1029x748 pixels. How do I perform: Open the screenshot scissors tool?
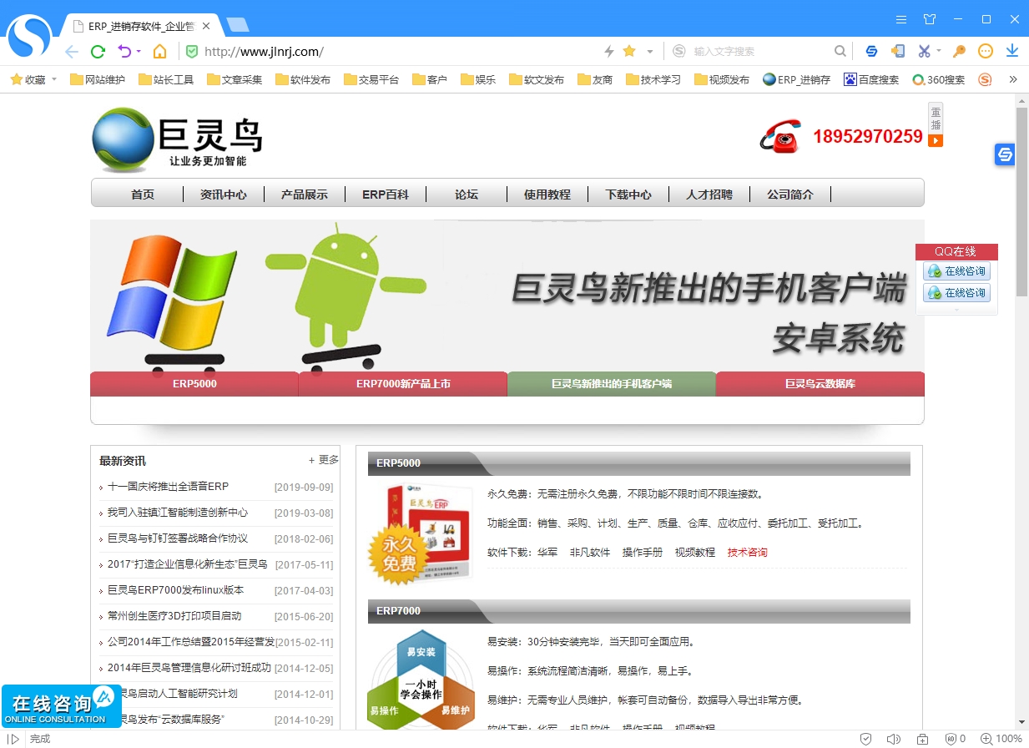point(924,51)
